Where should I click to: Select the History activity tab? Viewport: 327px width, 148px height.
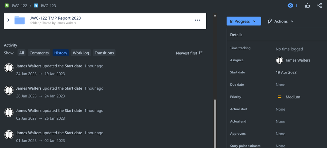(61, 53)
